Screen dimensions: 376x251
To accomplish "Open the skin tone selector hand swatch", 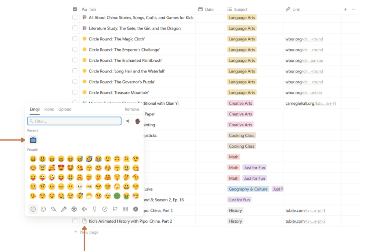I will (138, 121).
